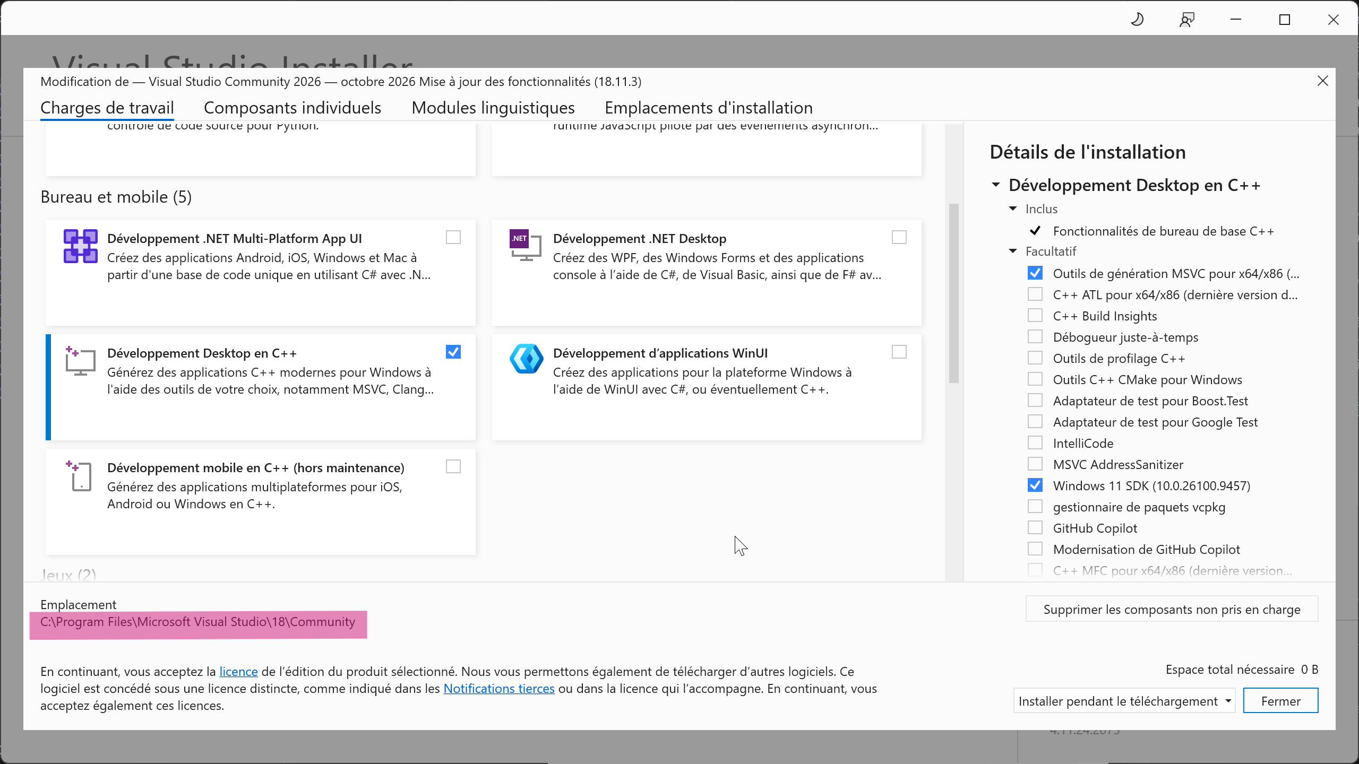Enable IntelliCode component
Screen dimensions: 1359x764
tap(1035, 443)
